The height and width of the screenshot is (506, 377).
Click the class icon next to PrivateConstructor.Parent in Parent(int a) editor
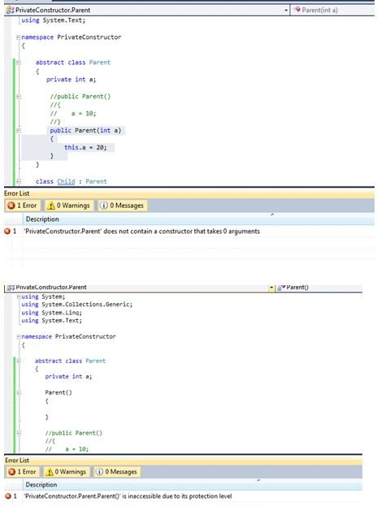tap(10, 11)
